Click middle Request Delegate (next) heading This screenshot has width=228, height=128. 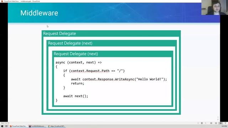(70, 43)
